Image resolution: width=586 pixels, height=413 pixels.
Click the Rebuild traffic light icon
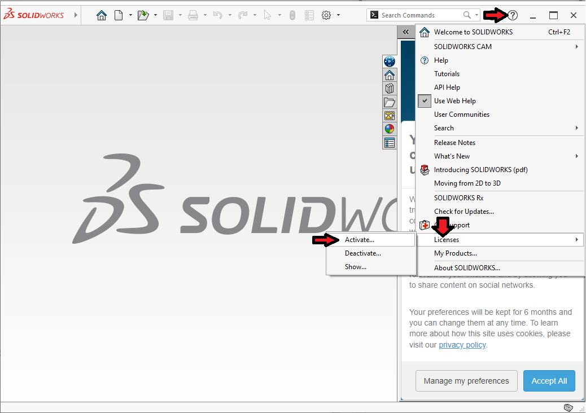click(292, 15)
